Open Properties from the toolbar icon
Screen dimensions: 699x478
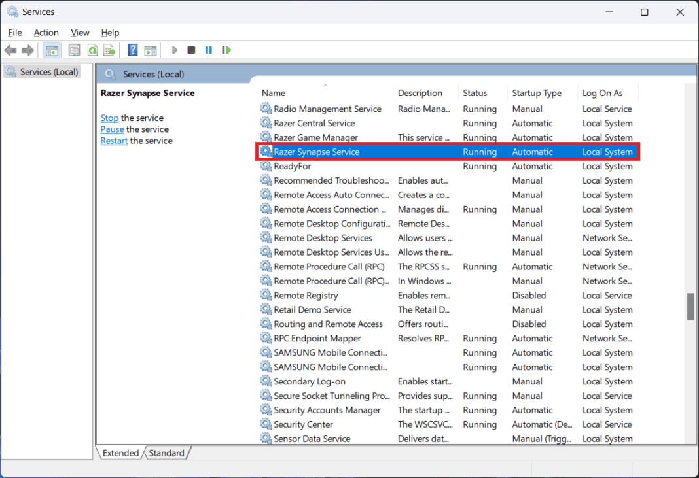click(x=74, y=50)
